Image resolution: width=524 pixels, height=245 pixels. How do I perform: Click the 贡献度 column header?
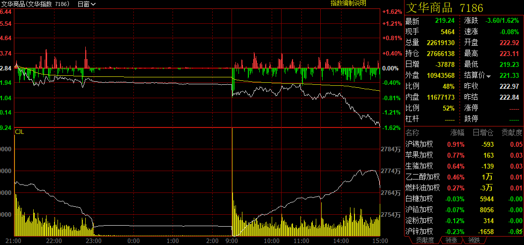pyautogui.click(x=512, y=133)
